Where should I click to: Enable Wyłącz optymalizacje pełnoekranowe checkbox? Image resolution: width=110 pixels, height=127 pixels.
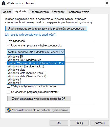pyautogui.click(x=9, y=86)
